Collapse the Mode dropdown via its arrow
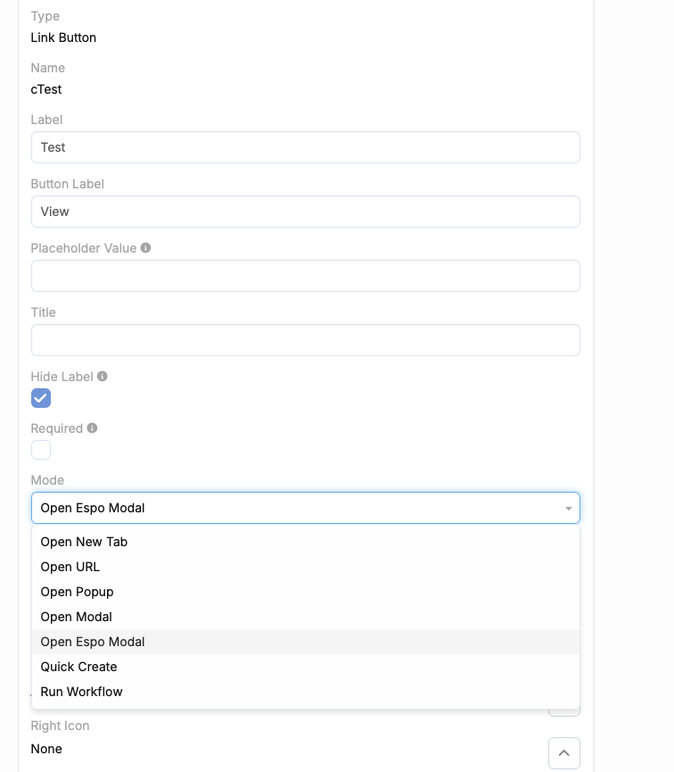Viewport: 674px width, 772px height. [568, 509]
